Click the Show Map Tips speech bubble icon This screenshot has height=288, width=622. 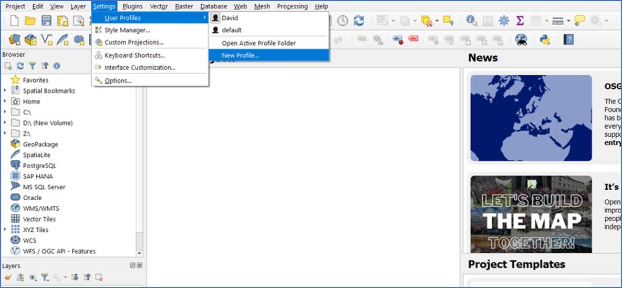[x=579, y=20]
